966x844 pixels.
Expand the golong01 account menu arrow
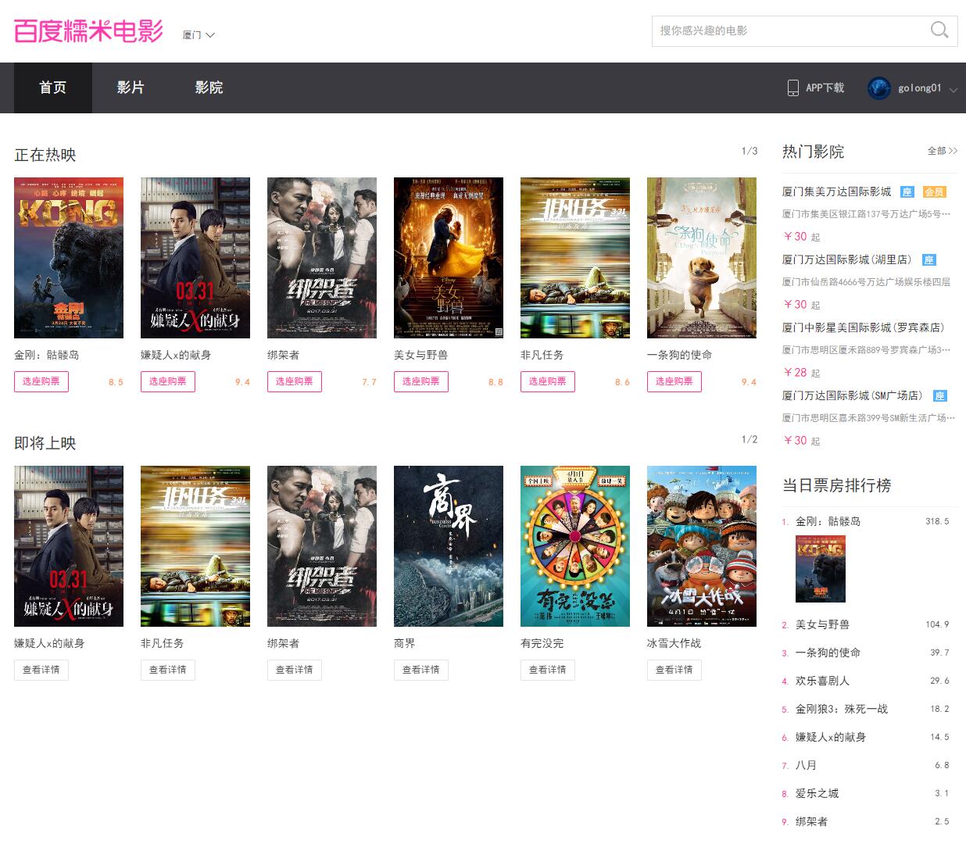click(x=953, y=90)
